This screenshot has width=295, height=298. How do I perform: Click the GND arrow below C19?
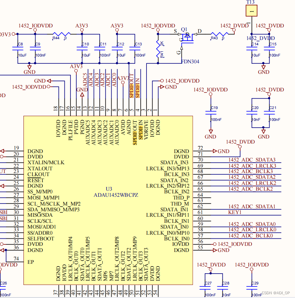click(x=211, y=131)
